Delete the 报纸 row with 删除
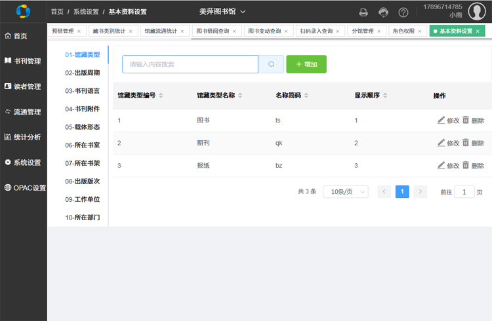492x321 pixels. click(473, 166)
